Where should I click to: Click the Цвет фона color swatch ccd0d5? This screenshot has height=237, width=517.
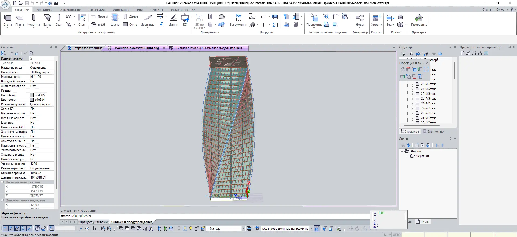click(x=32, y=95)
